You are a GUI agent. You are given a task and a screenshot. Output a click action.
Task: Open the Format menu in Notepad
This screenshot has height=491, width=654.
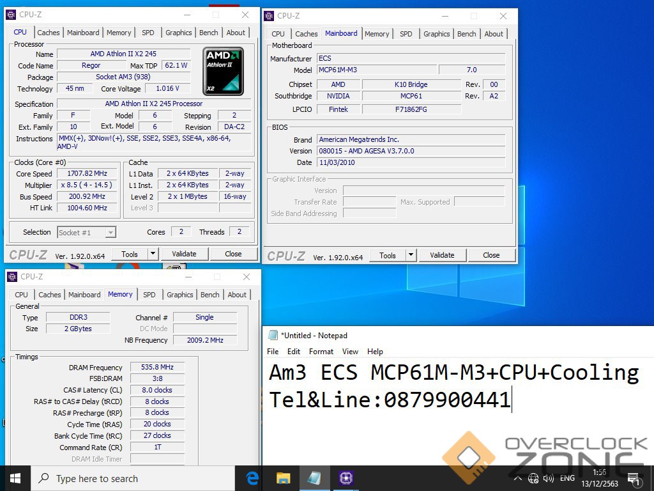321,352
